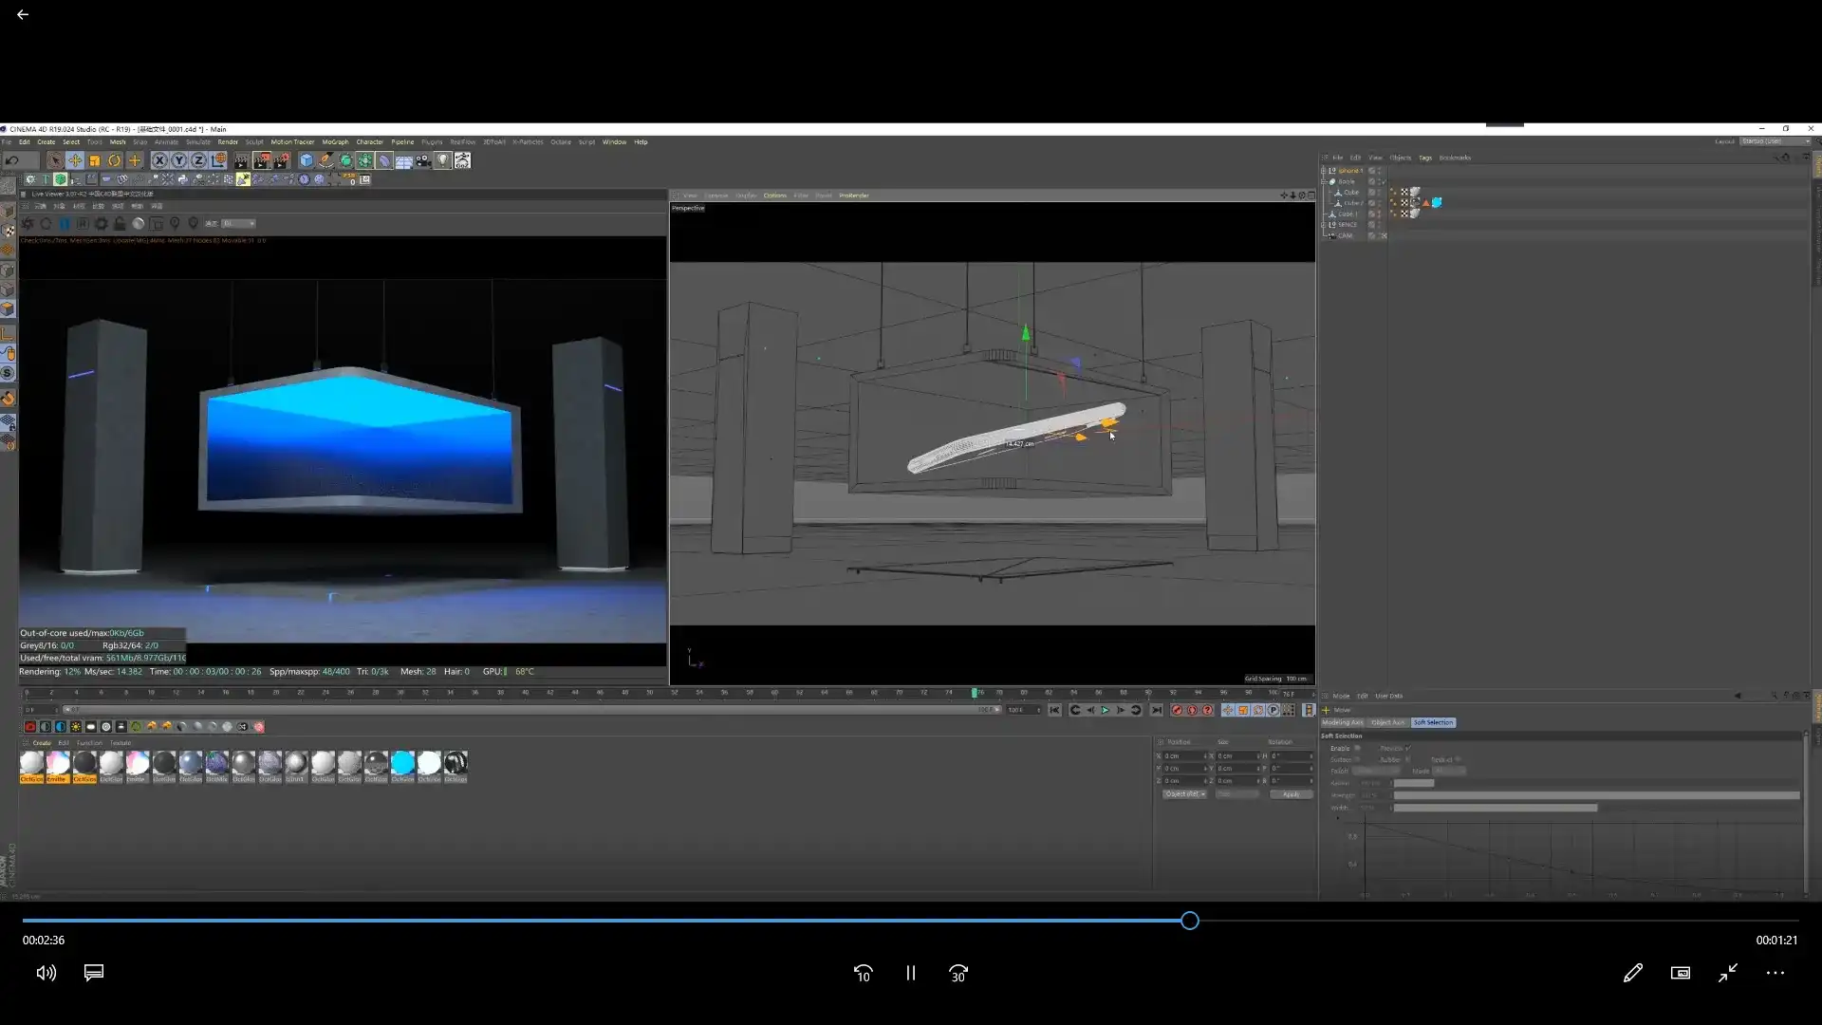Add a Cube primitive object
This screenshot has width=1822, height=1025.
click(307, 160)
